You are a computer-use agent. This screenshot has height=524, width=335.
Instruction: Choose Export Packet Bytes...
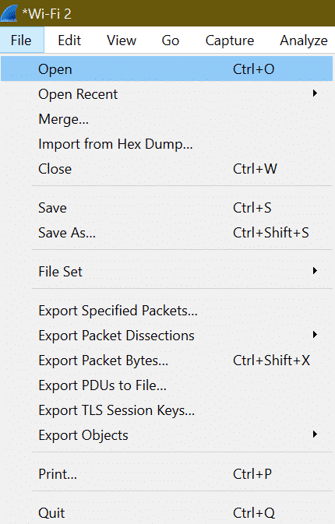tap(167, 360)
